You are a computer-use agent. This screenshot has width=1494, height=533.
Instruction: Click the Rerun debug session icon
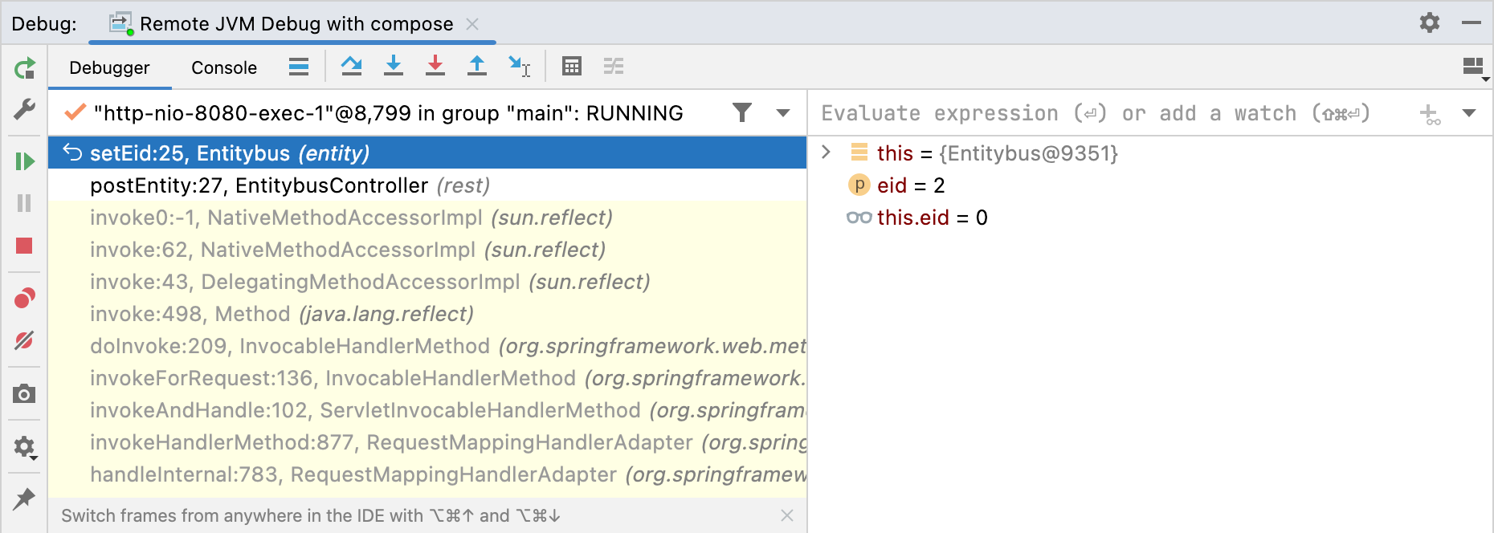coord(25,68)
